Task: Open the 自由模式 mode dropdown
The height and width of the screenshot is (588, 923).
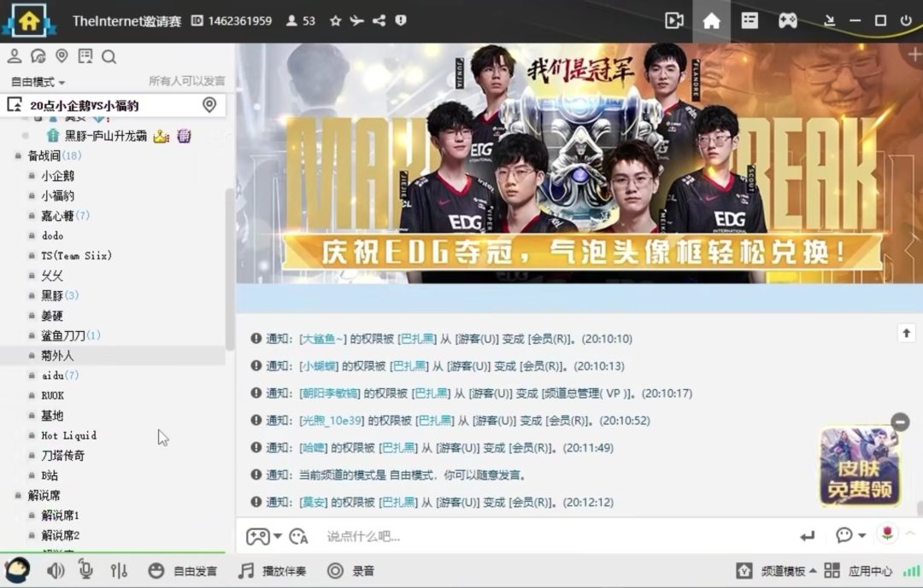Action: (x=38, y=82)
